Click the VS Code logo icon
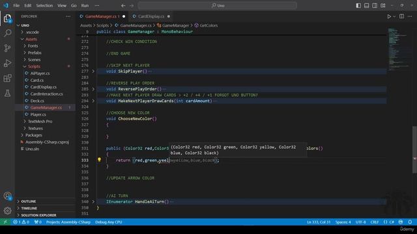417x234 pixels. 6,5
